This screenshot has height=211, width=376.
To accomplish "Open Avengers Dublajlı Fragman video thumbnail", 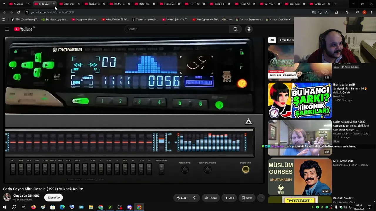I will 300,63.
